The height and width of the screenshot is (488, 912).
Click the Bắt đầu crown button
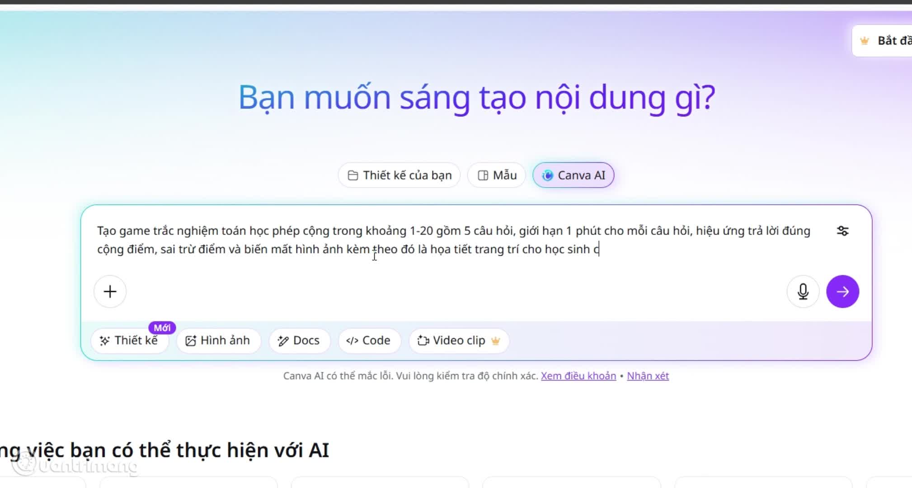[882, 41]
